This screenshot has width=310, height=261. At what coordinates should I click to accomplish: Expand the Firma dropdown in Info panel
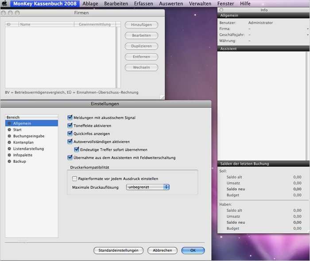(x=307, y=29)
